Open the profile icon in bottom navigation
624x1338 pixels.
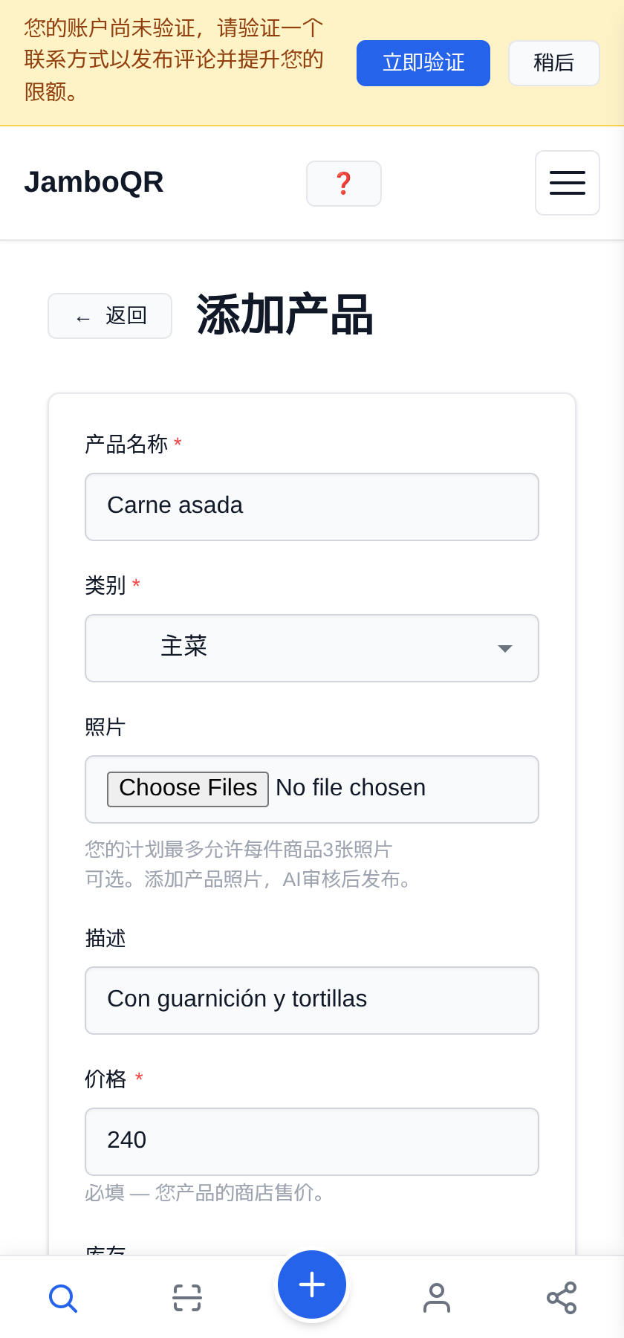[437, 1298]
